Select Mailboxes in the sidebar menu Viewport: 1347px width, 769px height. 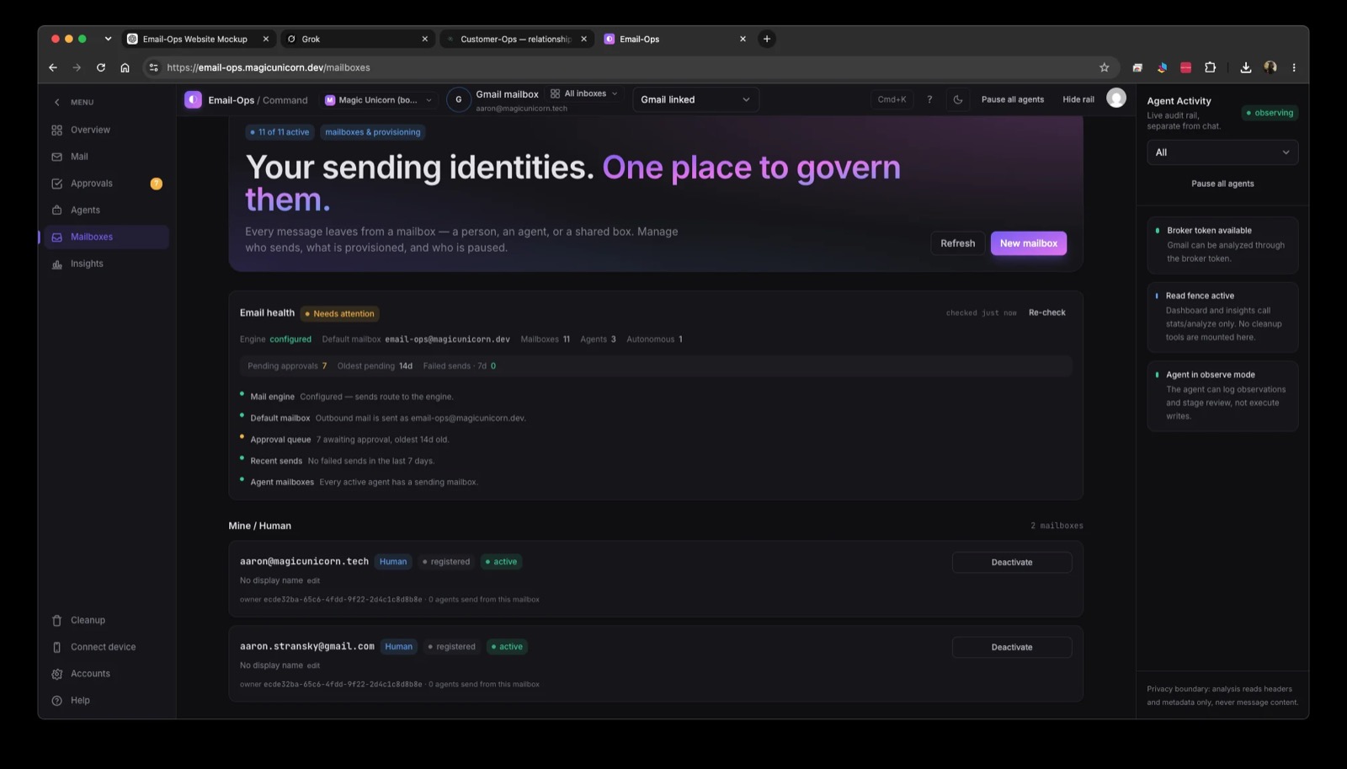point(104,237)
